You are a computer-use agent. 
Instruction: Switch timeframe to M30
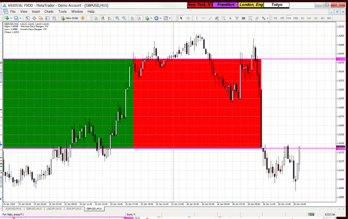(296, 18)
